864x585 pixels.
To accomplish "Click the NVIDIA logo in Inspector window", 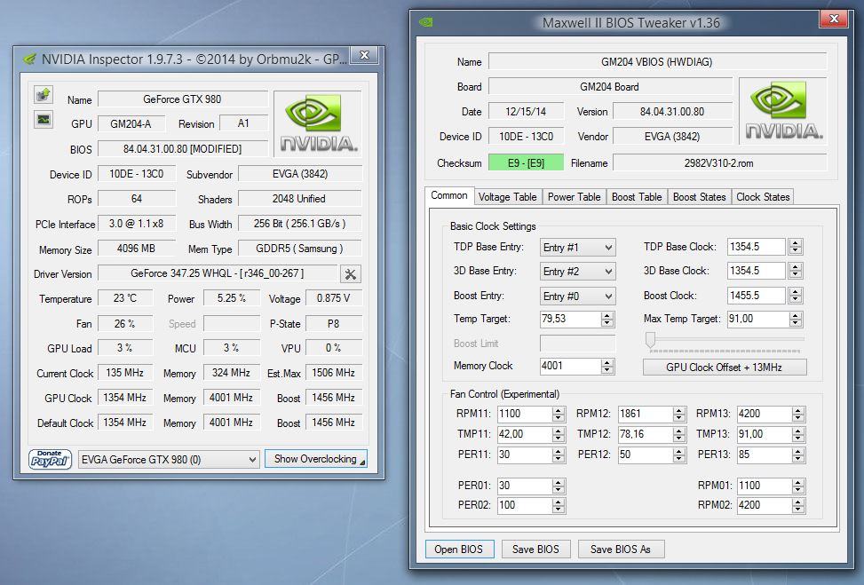I will coord(318,123).
